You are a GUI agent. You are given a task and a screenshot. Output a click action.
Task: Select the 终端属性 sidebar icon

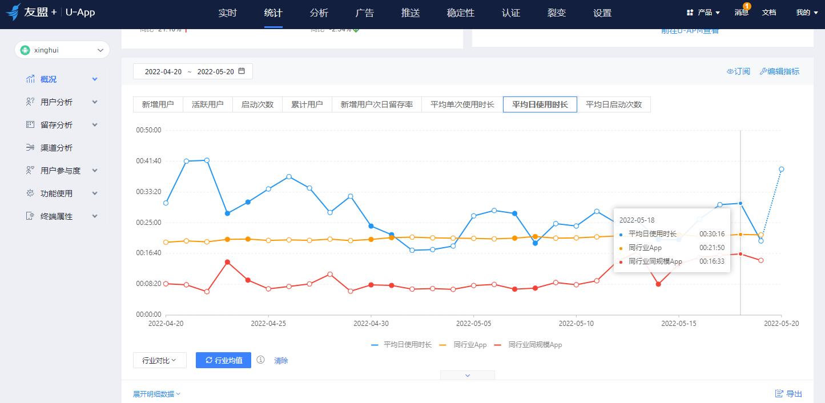point(30,216)
